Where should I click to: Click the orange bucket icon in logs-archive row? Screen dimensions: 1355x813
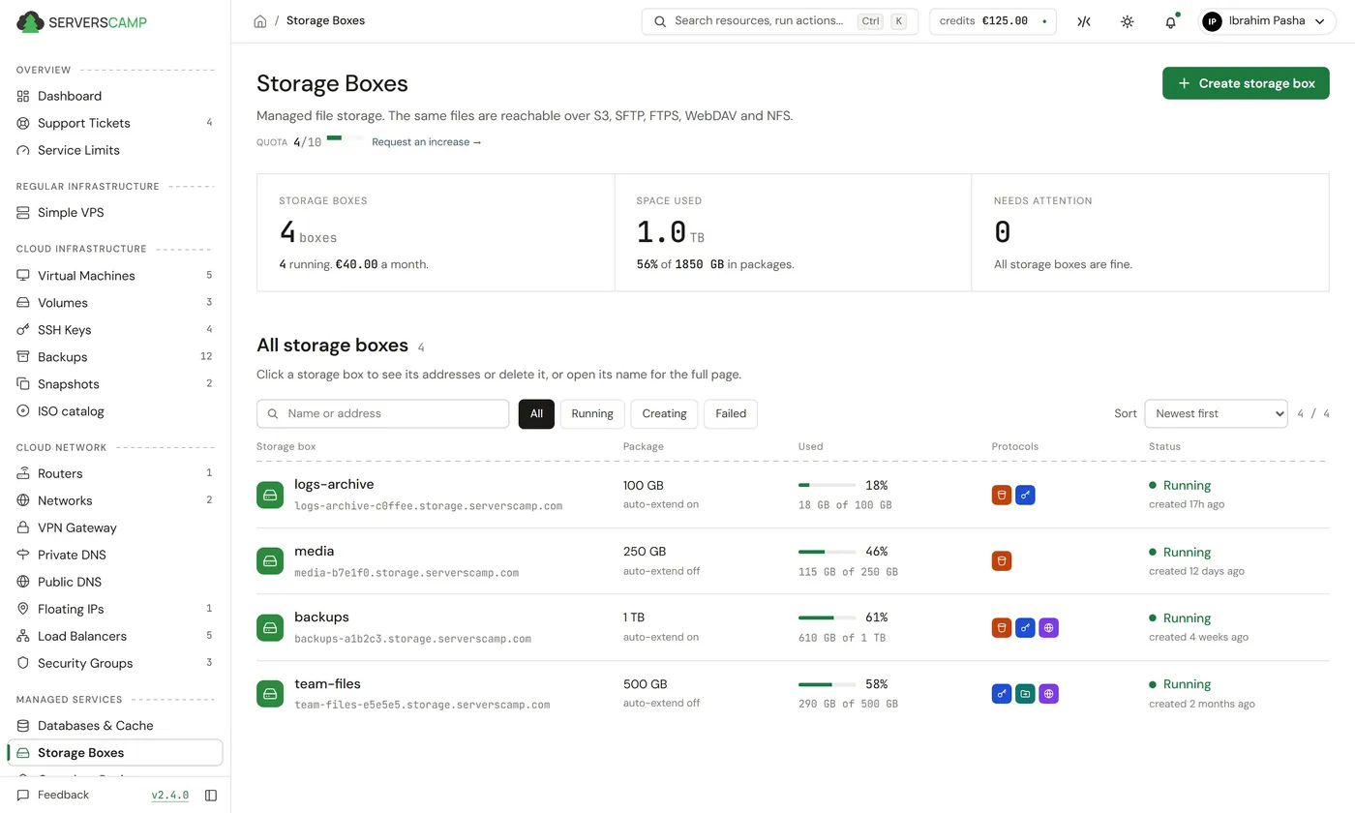click(1002, 496)
